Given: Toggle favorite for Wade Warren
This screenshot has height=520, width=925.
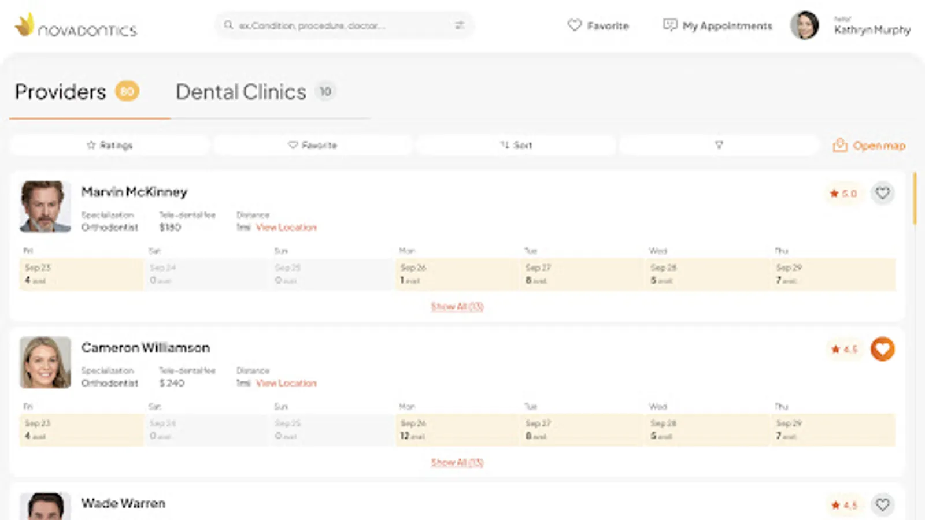Looking at the screenshot, I should tap(882, 505).
